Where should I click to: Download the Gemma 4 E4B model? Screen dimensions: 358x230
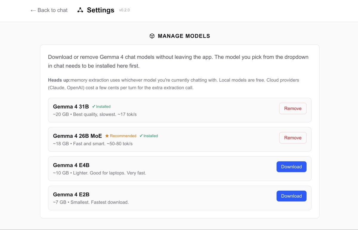(291, 167)
